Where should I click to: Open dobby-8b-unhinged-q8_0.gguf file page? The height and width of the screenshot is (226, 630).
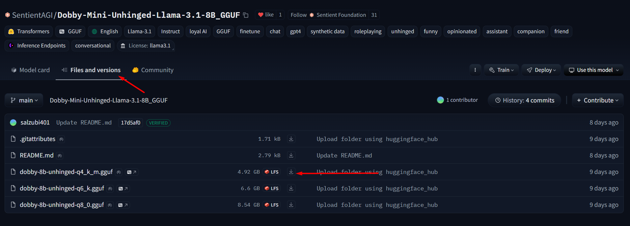point(62,205)
